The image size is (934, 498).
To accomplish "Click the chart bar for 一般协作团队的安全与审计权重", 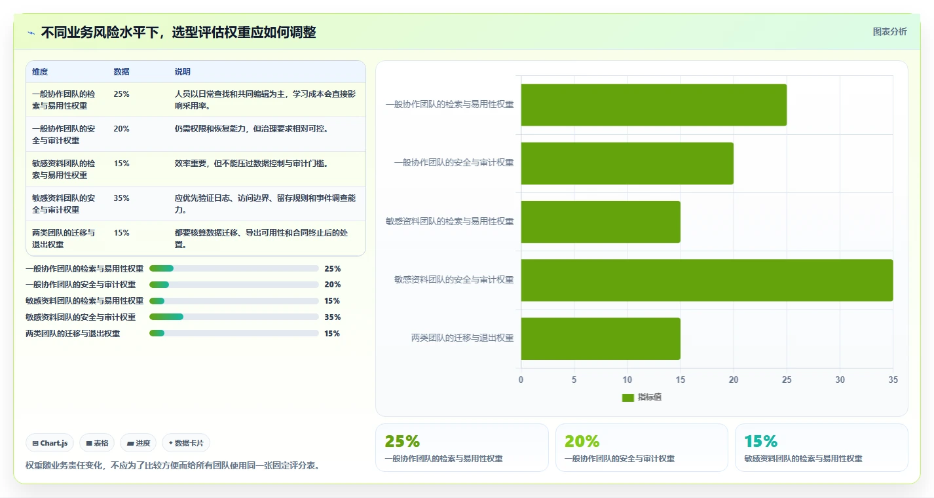I will click(627, 163).
